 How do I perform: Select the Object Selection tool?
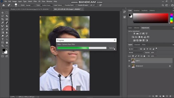point(7,16)
